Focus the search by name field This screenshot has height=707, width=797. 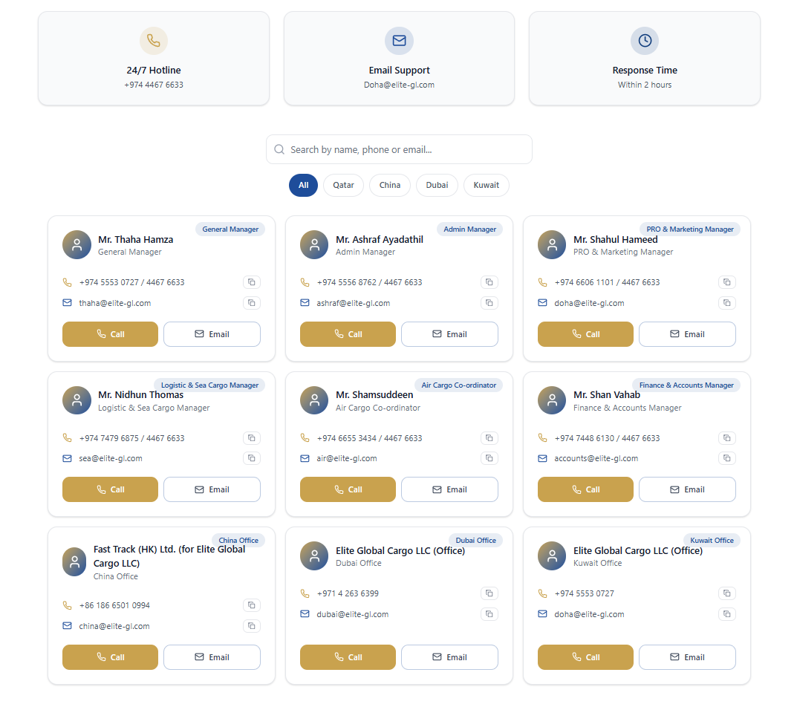tap(399, 149)
